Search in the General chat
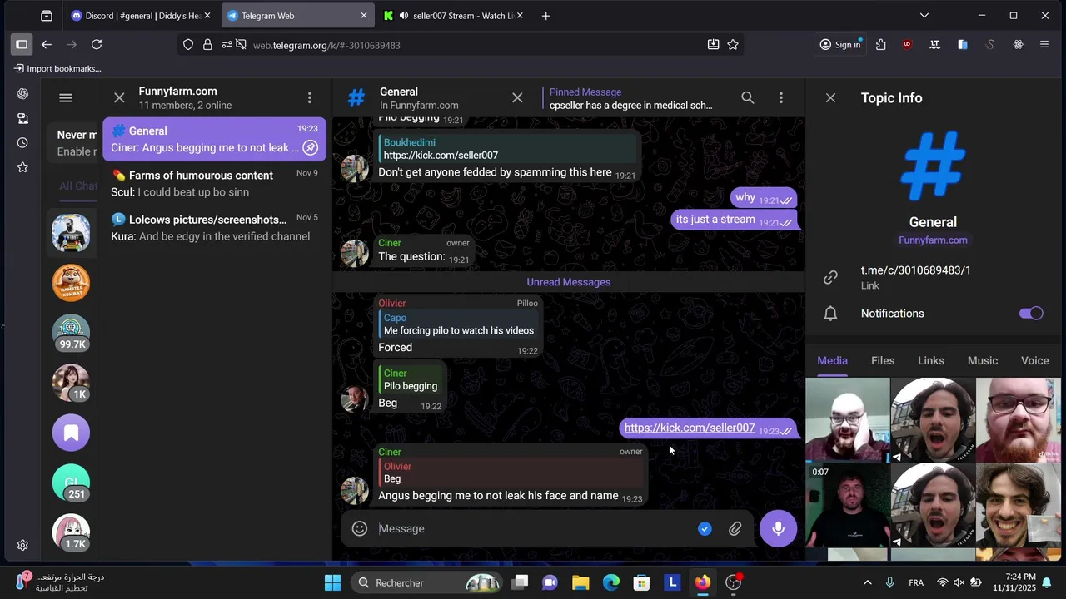Viewport: 1066px width, 599px height. 748,98
